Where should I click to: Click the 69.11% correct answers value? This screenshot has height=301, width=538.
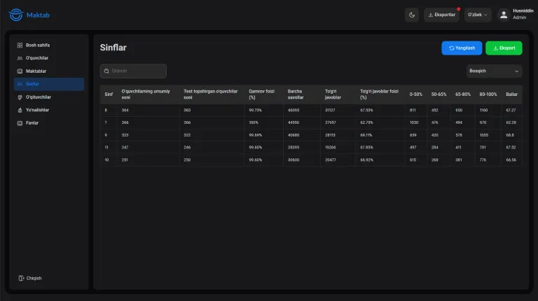coord(366,135)
